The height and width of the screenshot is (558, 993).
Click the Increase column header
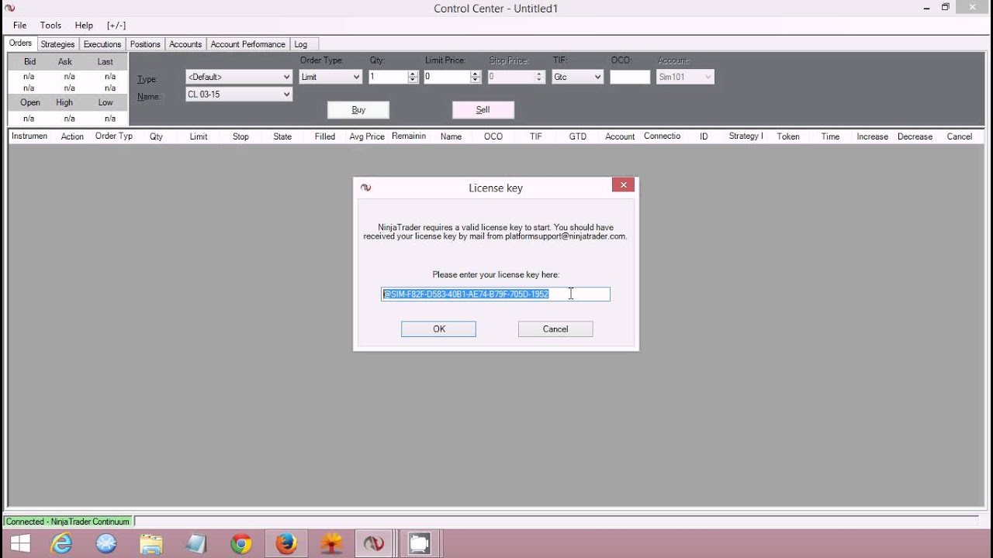pyautogui.click(x=872, y=136)
